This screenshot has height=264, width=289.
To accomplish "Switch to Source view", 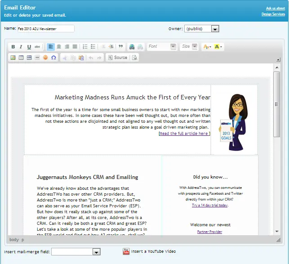I will 118,58.
